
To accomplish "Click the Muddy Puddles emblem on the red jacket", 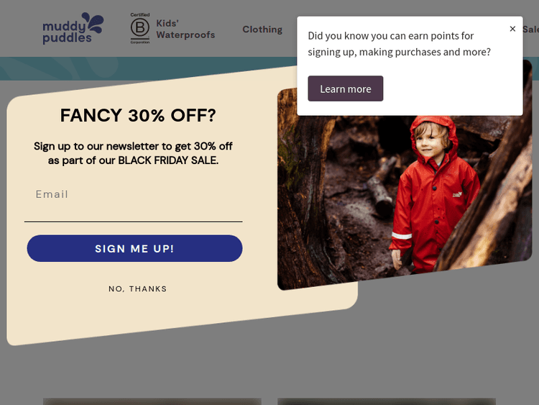I will 457,194.
